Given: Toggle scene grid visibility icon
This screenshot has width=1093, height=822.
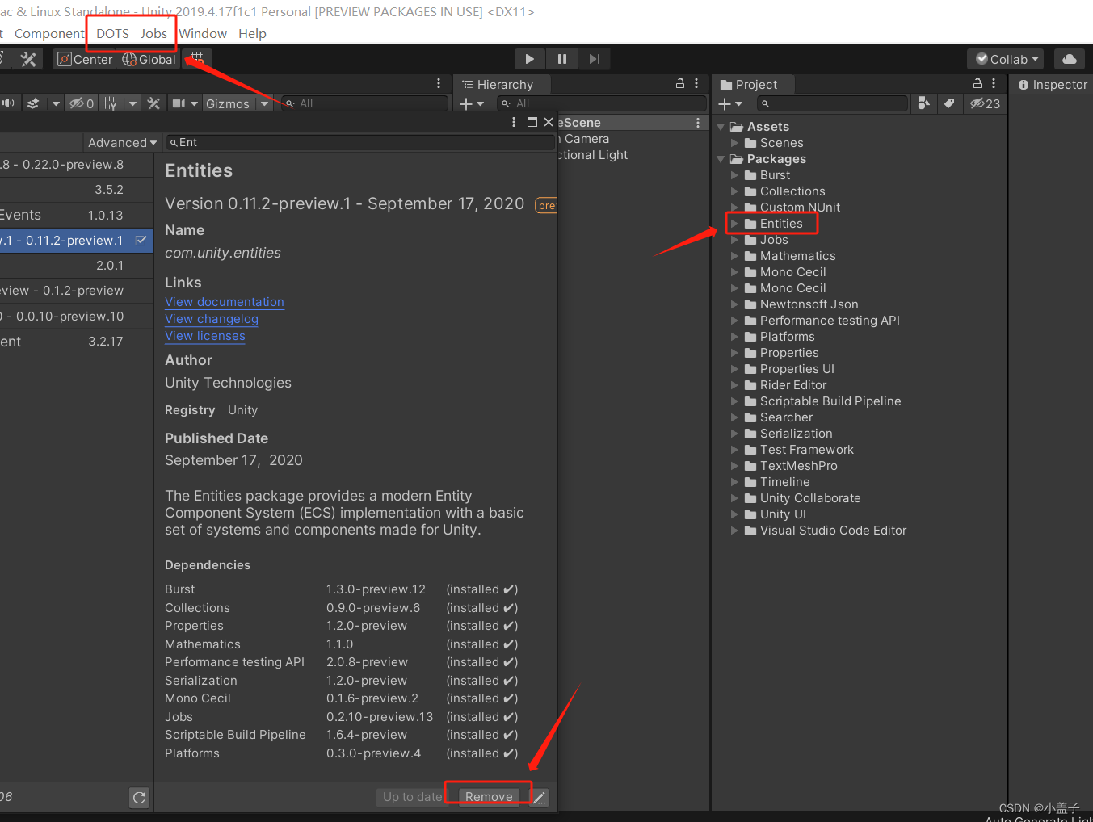Looking at the screenshot, I should (x=111, y=103).
